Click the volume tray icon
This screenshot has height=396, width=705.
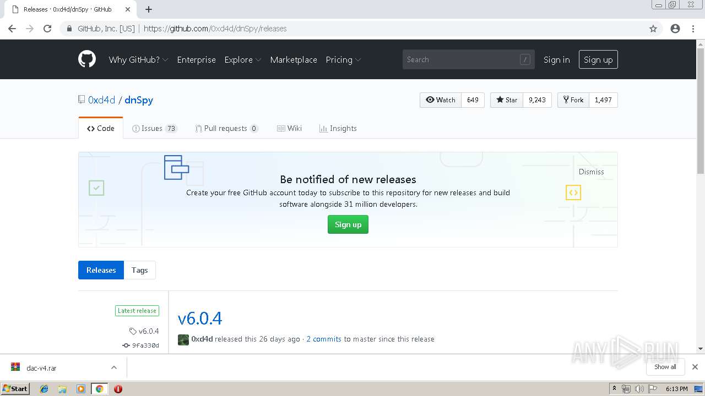point(639,389)
